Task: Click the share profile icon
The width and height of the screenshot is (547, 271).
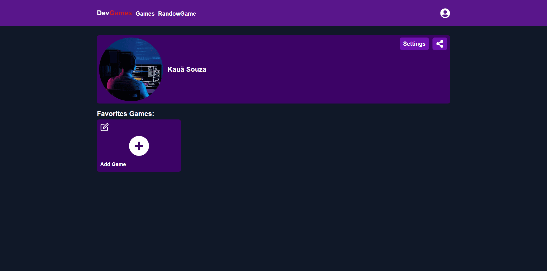Action: point(440,44)
